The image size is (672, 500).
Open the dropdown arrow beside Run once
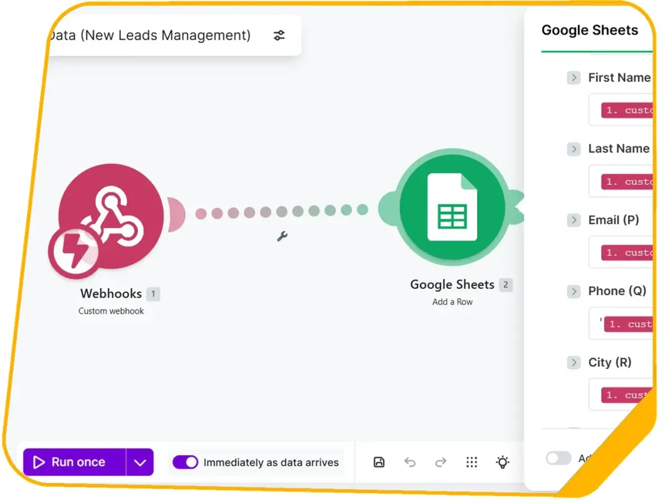[140, 462]
